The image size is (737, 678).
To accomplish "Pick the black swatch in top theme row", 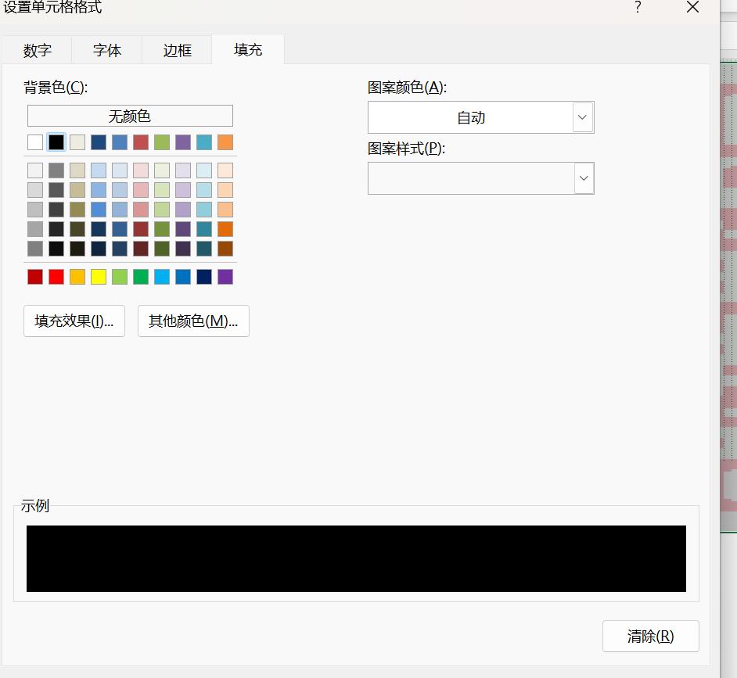I will 56,142.
